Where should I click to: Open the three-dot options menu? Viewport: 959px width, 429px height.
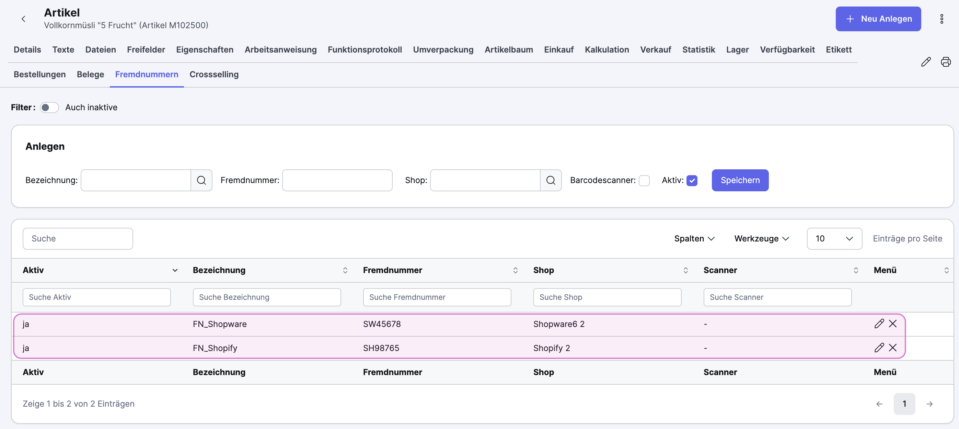point(941,19)
